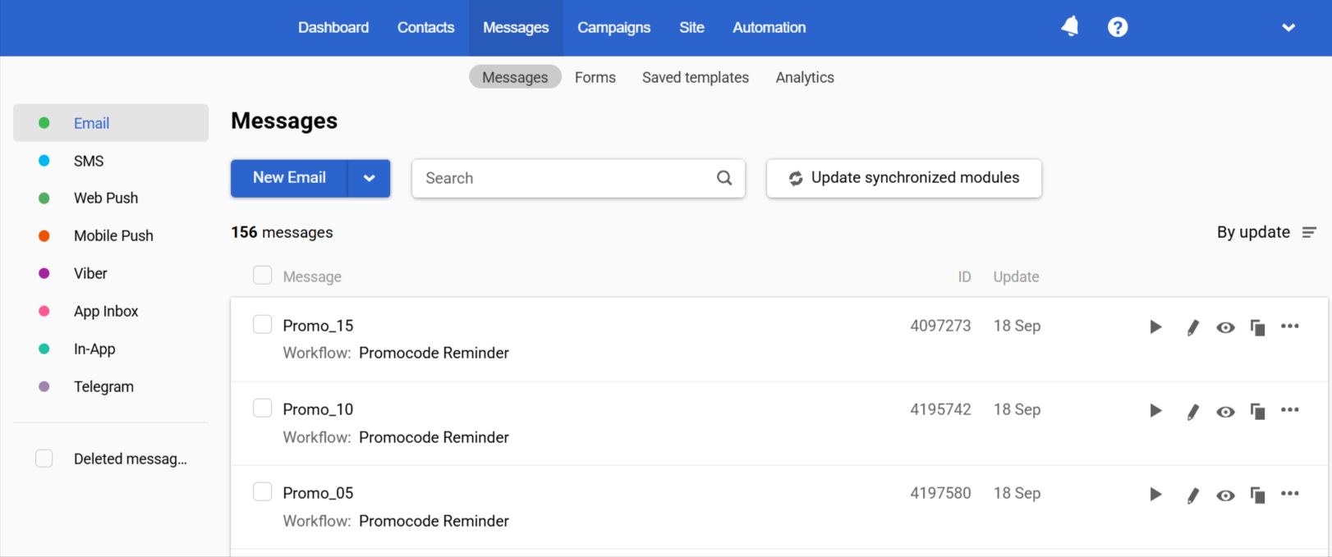Switch to the Messages sub-tab
Viewport: 1332px width, 557px height.
pyautogui.click(x=515, y=77)
